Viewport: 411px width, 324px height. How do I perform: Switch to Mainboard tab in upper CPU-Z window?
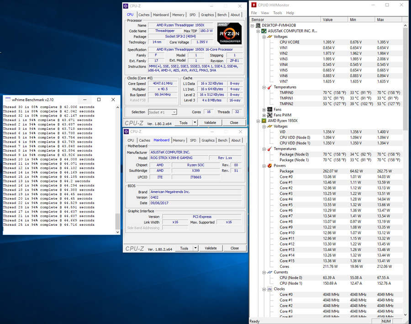point(161,15)
